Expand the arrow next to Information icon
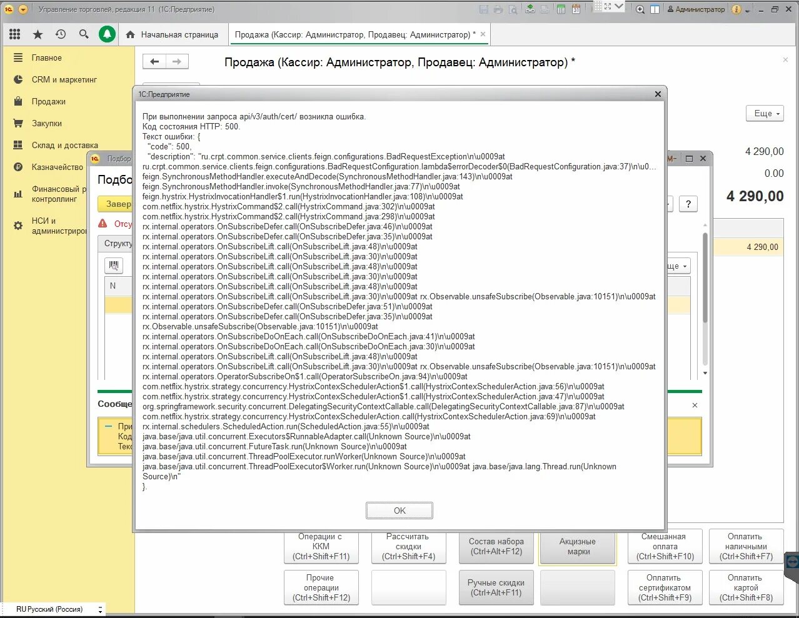799x618 pixels. point(747,11)
